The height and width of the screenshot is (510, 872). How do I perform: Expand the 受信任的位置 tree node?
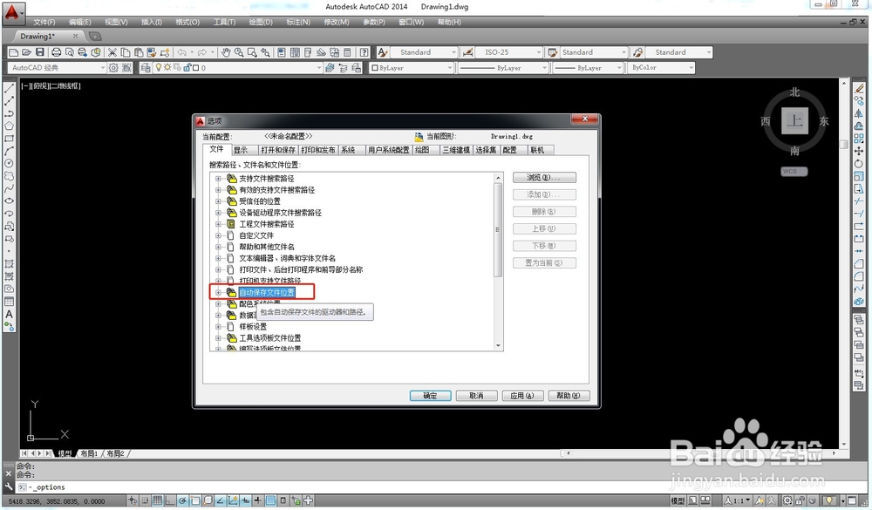218,201
